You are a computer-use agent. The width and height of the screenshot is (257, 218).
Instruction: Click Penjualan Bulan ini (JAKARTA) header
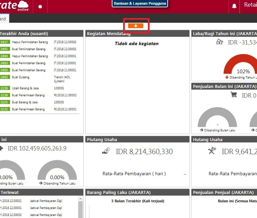[224, 86]
